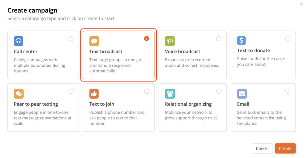Click the Text broadcast speech bubble icon

point(94,41)
